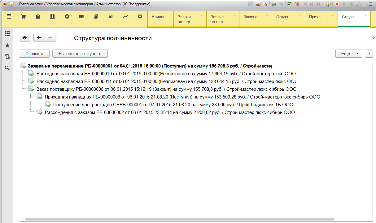Click Вывести для текущего button

[x=80, y=54]
